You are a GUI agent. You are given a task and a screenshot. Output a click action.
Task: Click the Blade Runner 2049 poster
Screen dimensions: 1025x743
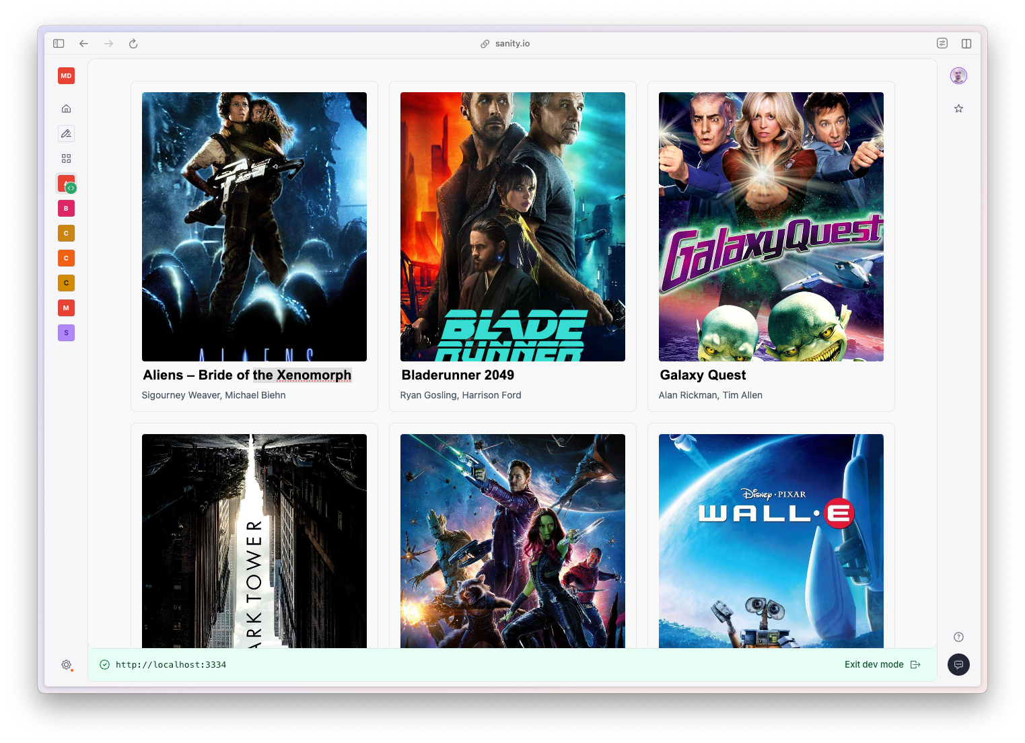click(x=513, y=227)
